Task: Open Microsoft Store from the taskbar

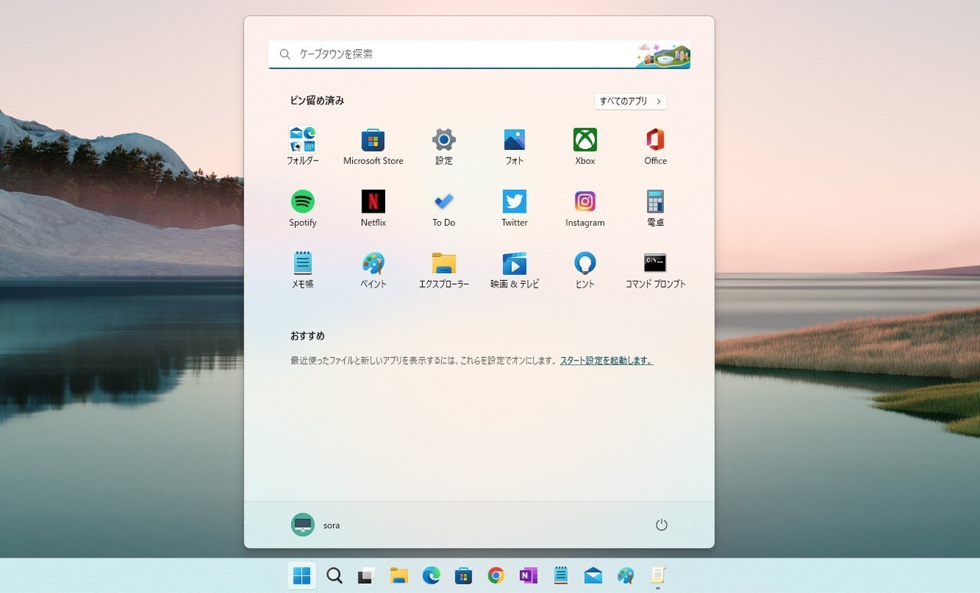Action: [463, 575]
